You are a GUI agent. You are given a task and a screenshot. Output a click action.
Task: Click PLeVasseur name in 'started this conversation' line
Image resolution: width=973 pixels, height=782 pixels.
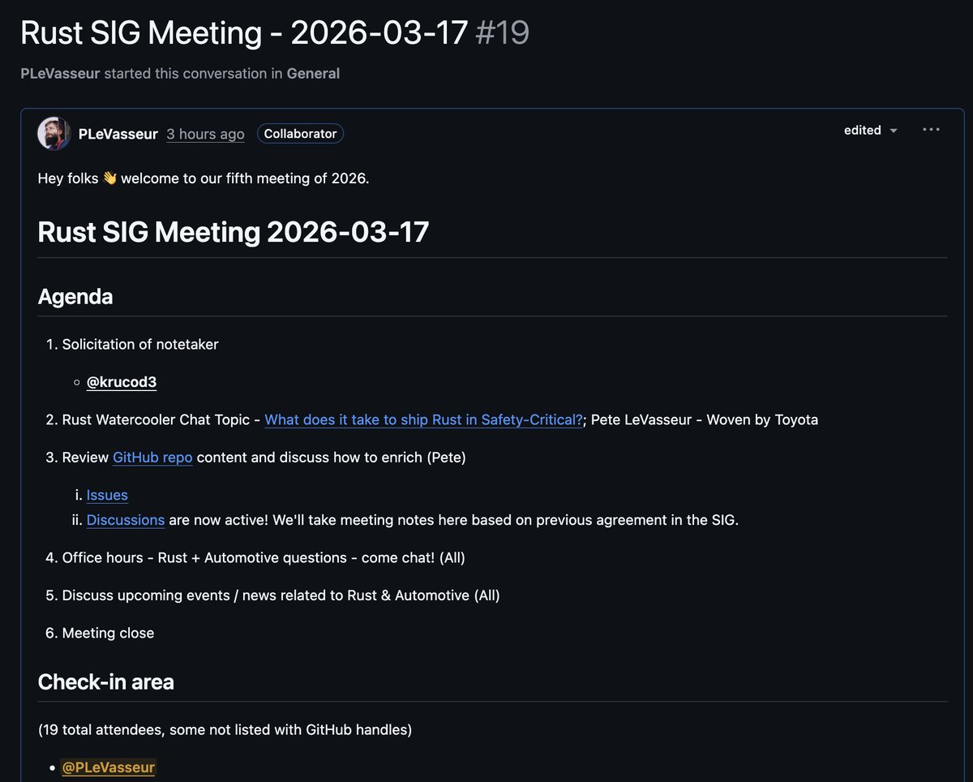pyautogui.click(x=60, y=73)
